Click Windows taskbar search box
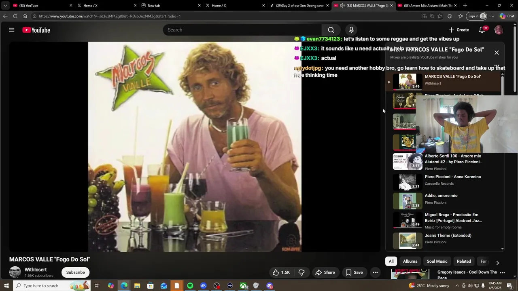The image size is (518, 291). (51, 286)
